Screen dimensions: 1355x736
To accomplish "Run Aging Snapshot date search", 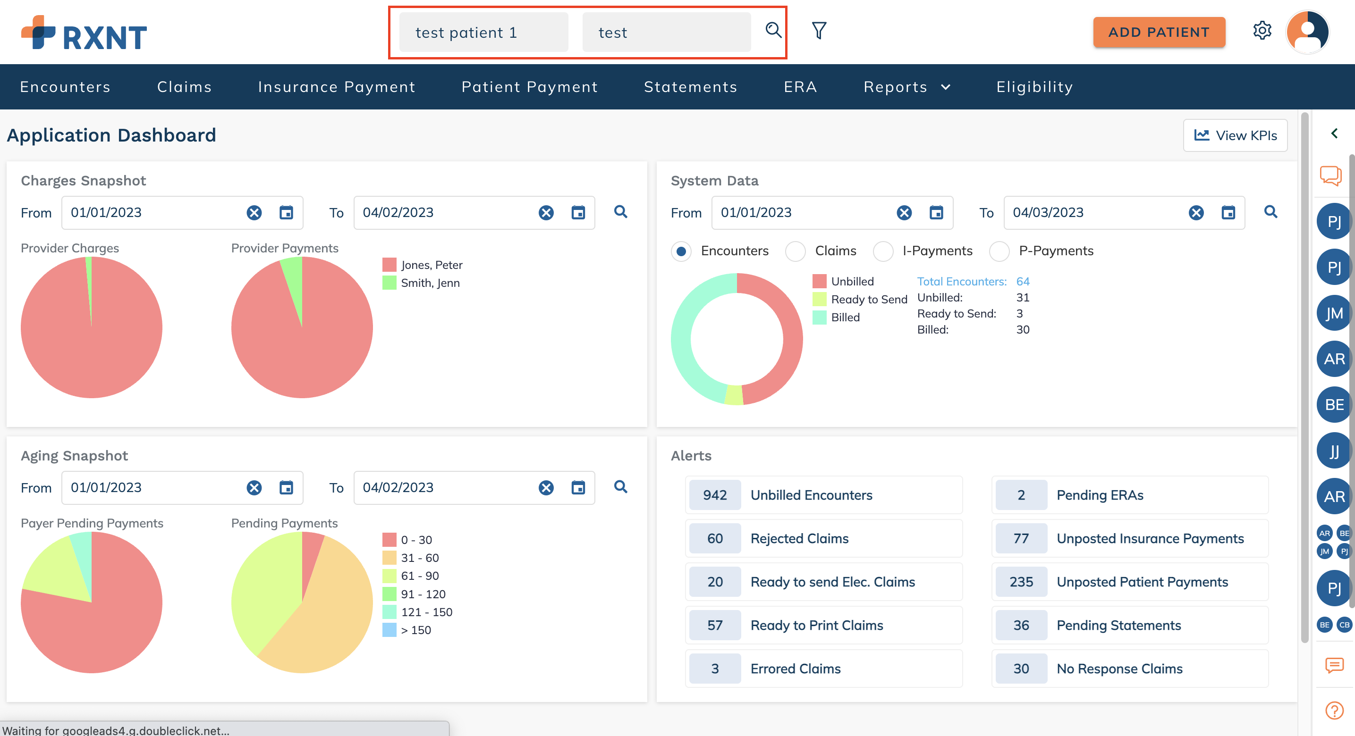I will (x=621, y=487).
